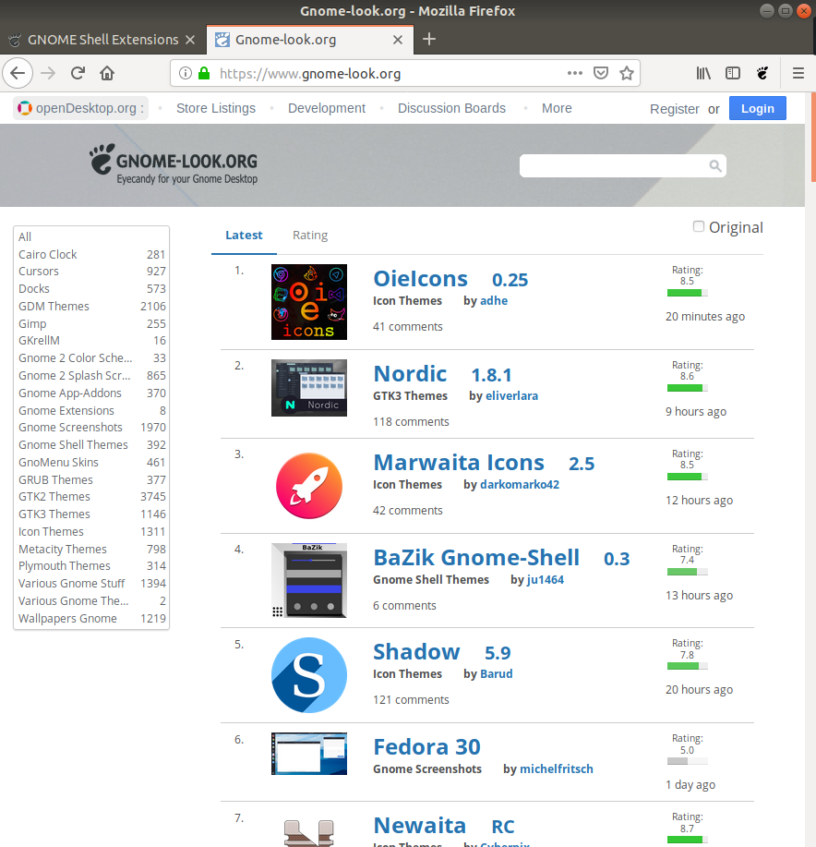
Task: Click the magnifier icon in site search
Action: tap(714, 166)
